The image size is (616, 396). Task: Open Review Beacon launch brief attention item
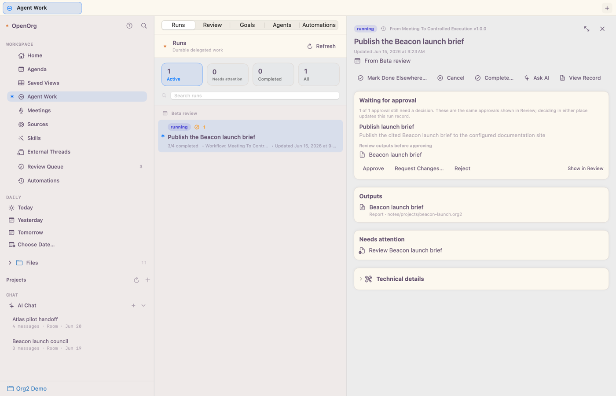[x=401, y=250]
